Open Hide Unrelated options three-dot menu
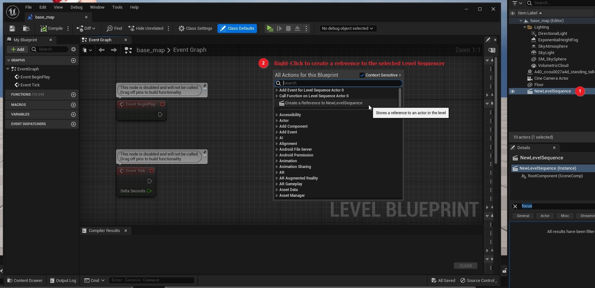 coord(168,28)
